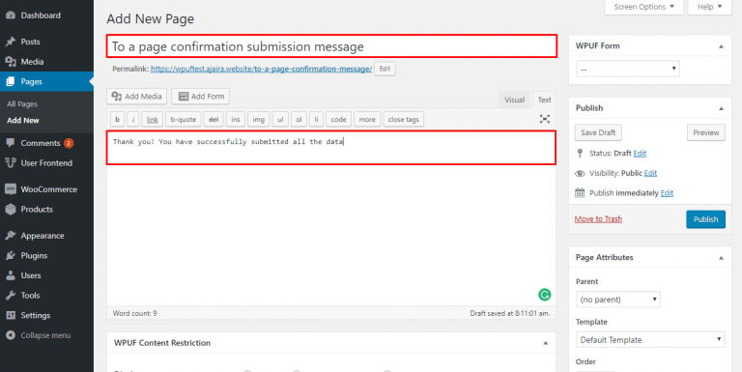Select Add New submenu item
Screen dimensions: 742x372
[23, 120]
